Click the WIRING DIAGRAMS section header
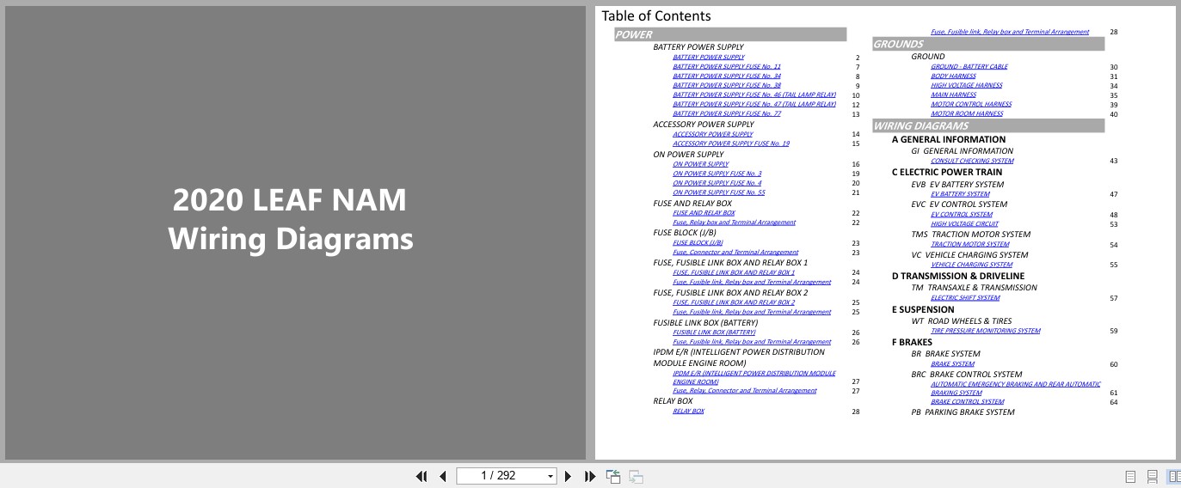Screen dimensions: 1181x488 point(988,125)
